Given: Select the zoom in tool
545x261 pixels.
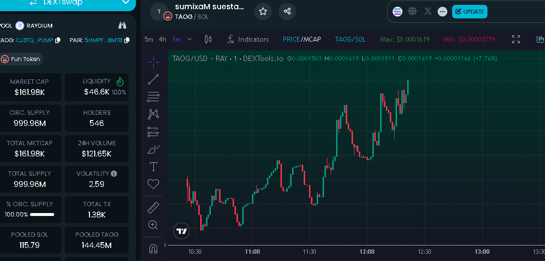Looking at the screenshot, I should coord(153,225).
